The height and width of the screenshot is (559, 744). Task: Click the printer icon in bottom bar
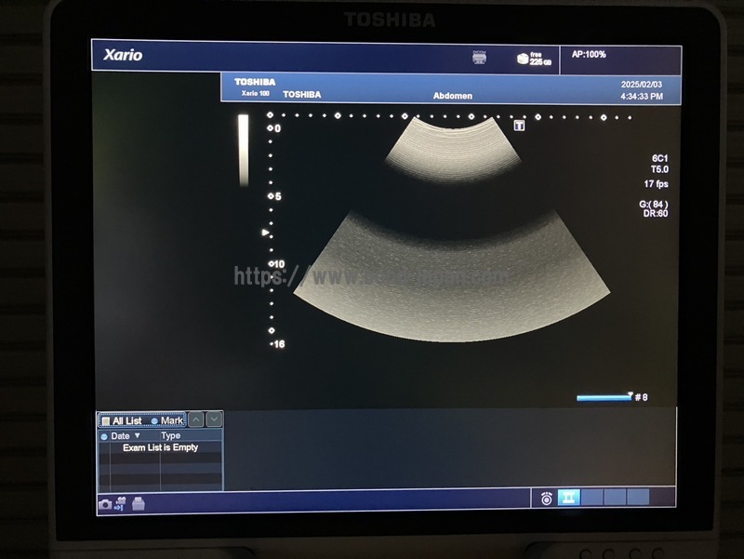click(x=138, y=504)
